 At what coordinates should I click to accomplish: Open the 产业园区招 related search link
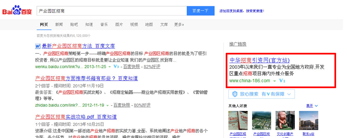238,134
